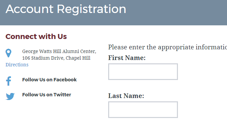Select the Twitter bird icon
Image resolution: width=227 pixels, height=122 pixels.
click(10, 96)
